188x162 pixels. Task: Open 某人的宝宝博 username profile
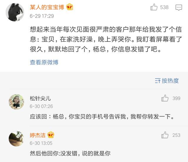47,8
